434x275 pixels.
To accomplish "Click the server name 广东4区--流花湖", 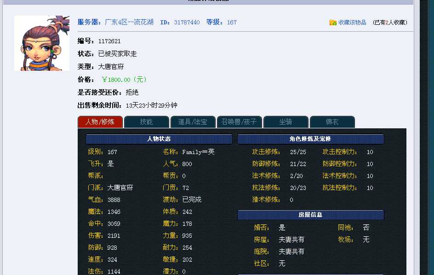I will (x=129, y=22).
